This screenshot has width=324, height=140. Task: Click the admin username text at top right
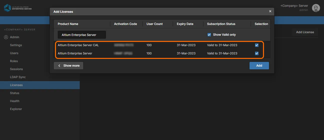[x=303, y=10]
